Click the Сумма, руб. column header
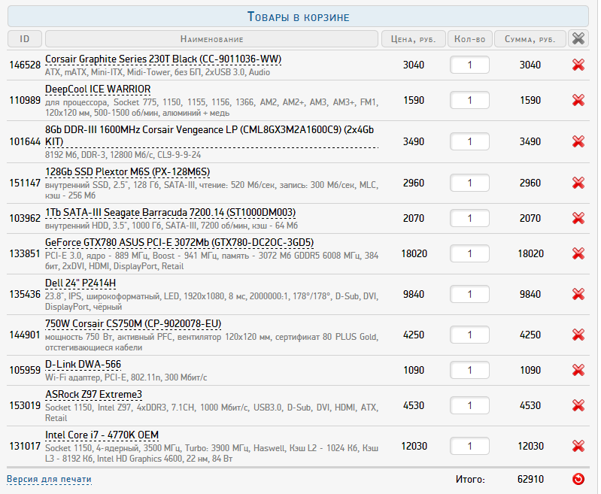This screenshot has width=601, height=494. pyautogui.click(x=530, y=38)
